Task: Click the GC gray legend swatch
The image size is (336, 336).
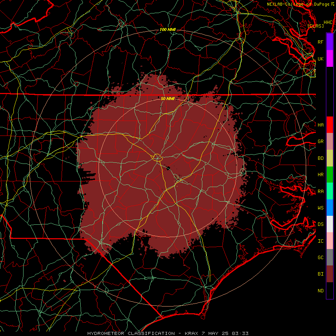Action: pos(330,257)
